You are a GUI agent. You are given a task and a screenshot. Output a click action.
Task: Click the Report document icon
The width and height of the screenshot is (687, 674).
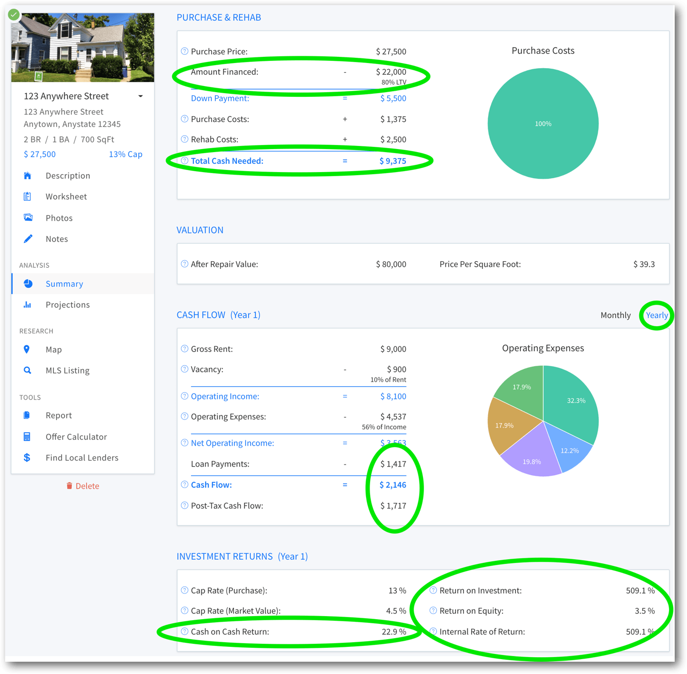point(27,415)
